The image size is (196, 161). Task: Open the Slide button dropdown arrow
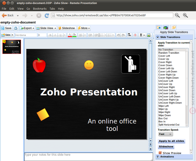(x=12, y=35)
